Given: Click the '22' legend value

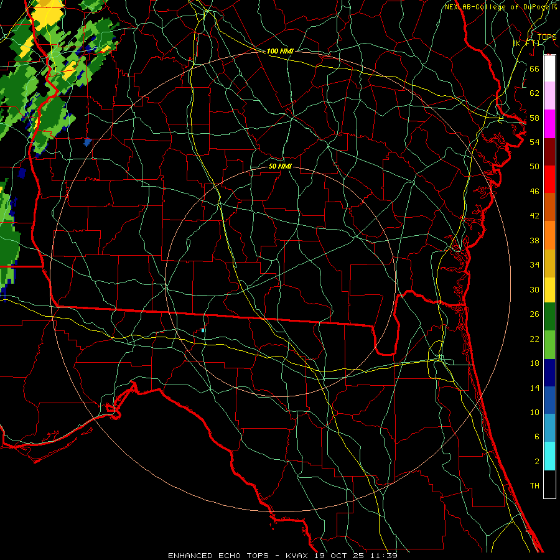Looking at the screenshot, I should (x=534, y=338).
